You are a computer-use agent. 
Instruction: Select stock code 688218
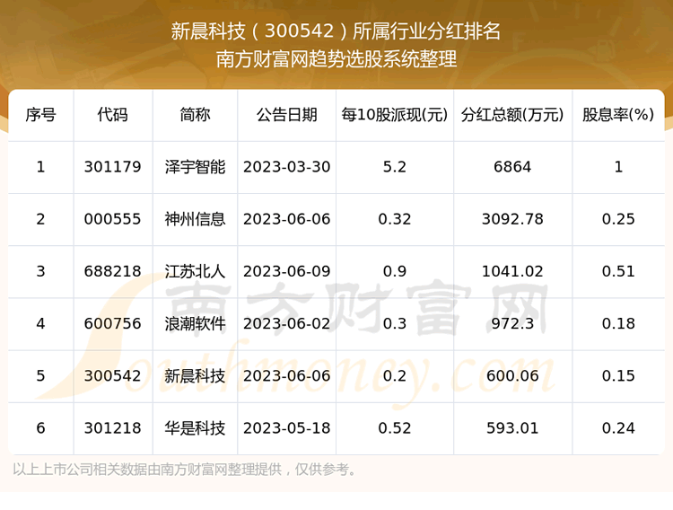(112, 271)
